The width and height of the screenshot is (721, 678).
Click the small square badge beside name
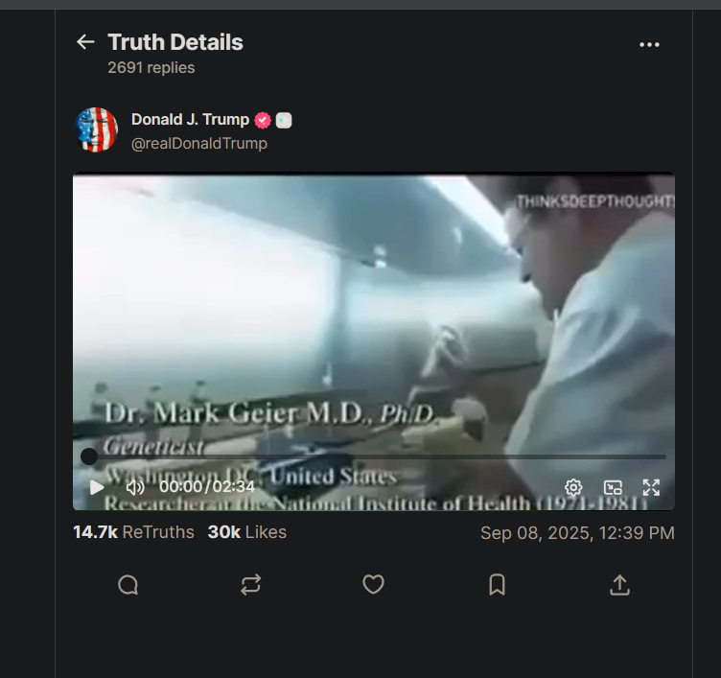pos(284,121)
